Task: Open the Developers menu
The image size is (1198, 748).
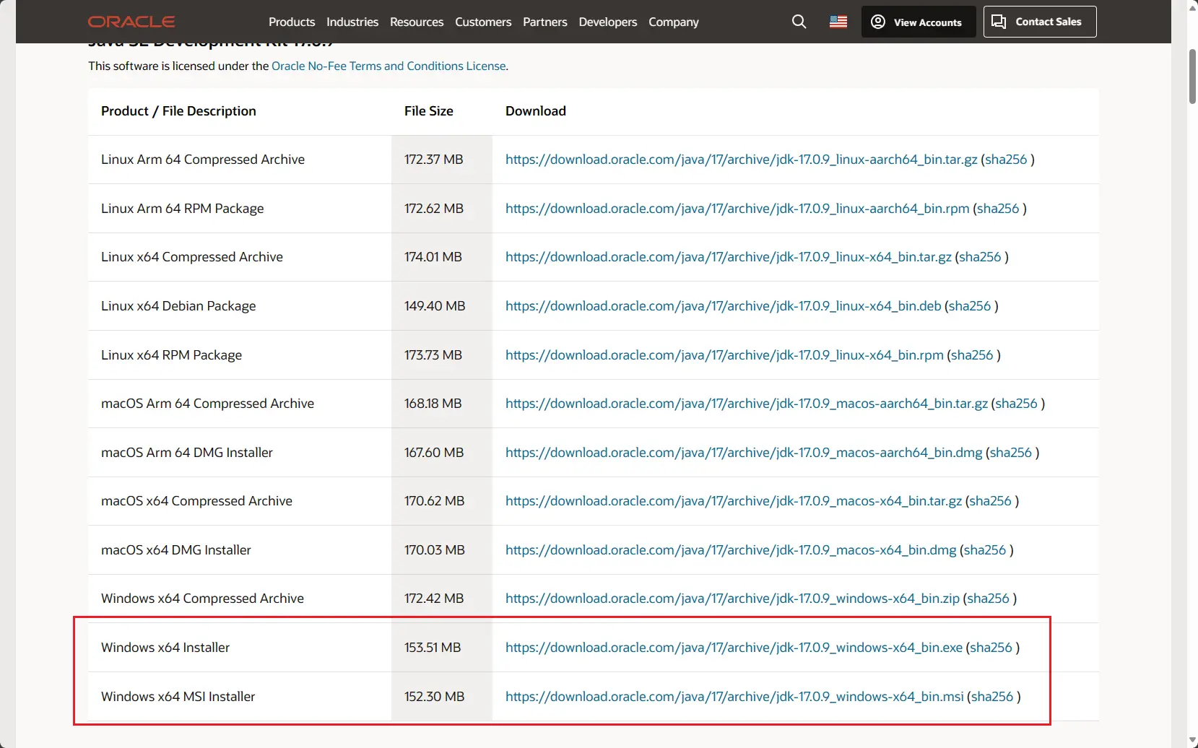Action: tap(607, 22)
